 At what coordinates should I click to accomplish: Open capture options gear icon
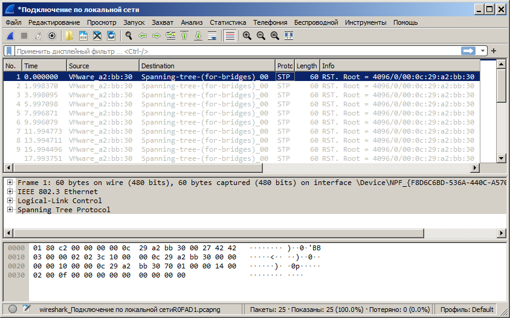pos(52,36)
